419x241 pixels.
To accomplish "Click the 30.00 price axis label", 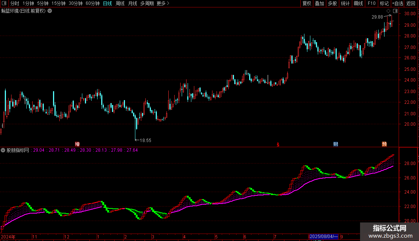I will (410, 14).
